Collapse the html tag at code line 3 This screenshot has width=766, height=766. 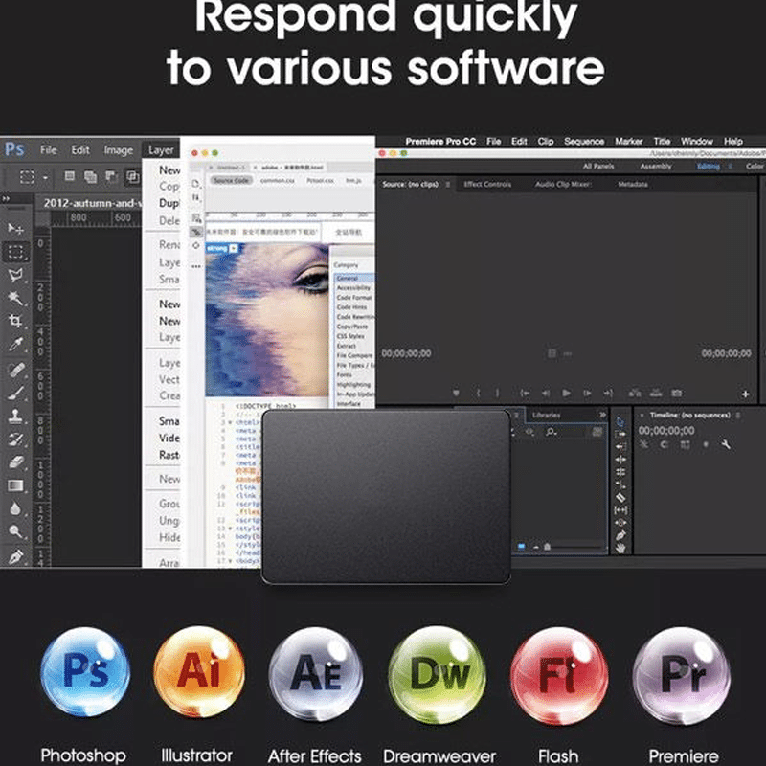(x=230, y=422)
